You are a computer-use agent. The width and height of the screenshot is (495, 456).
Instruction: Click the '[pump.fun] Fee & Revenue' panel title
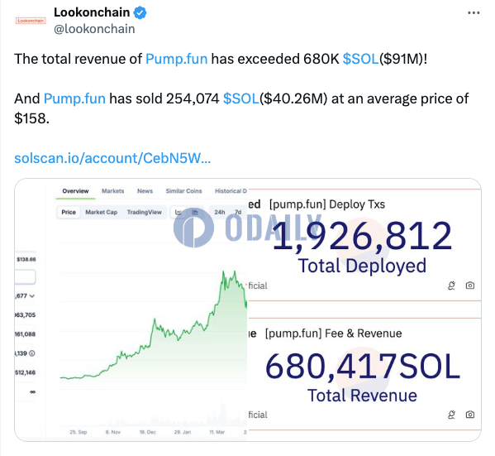pos(333,334)
